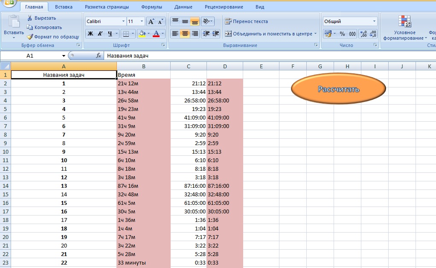
Task: Open the underline style dropdown arrow
Action: pyautogui.click(x=116, y=34)
